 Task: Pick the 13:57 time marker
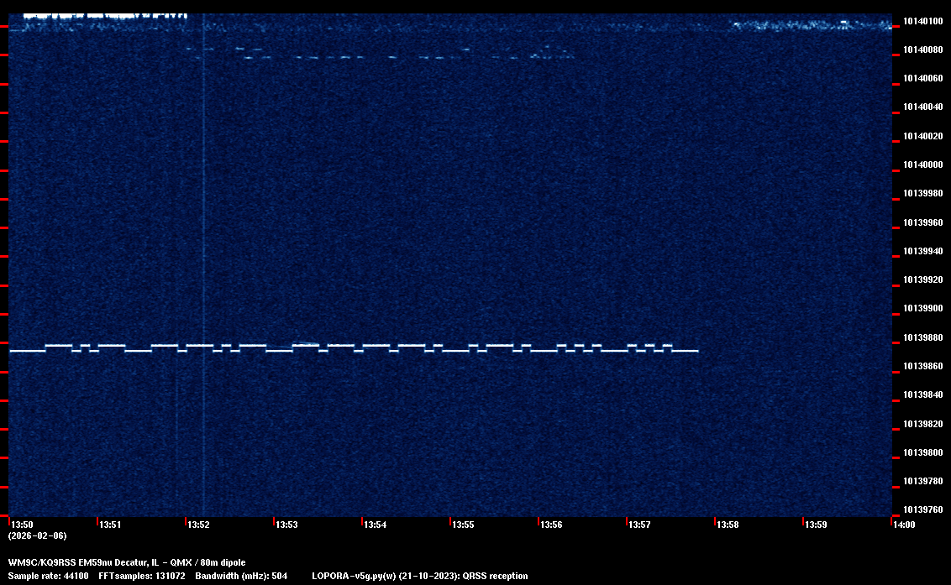639,525
